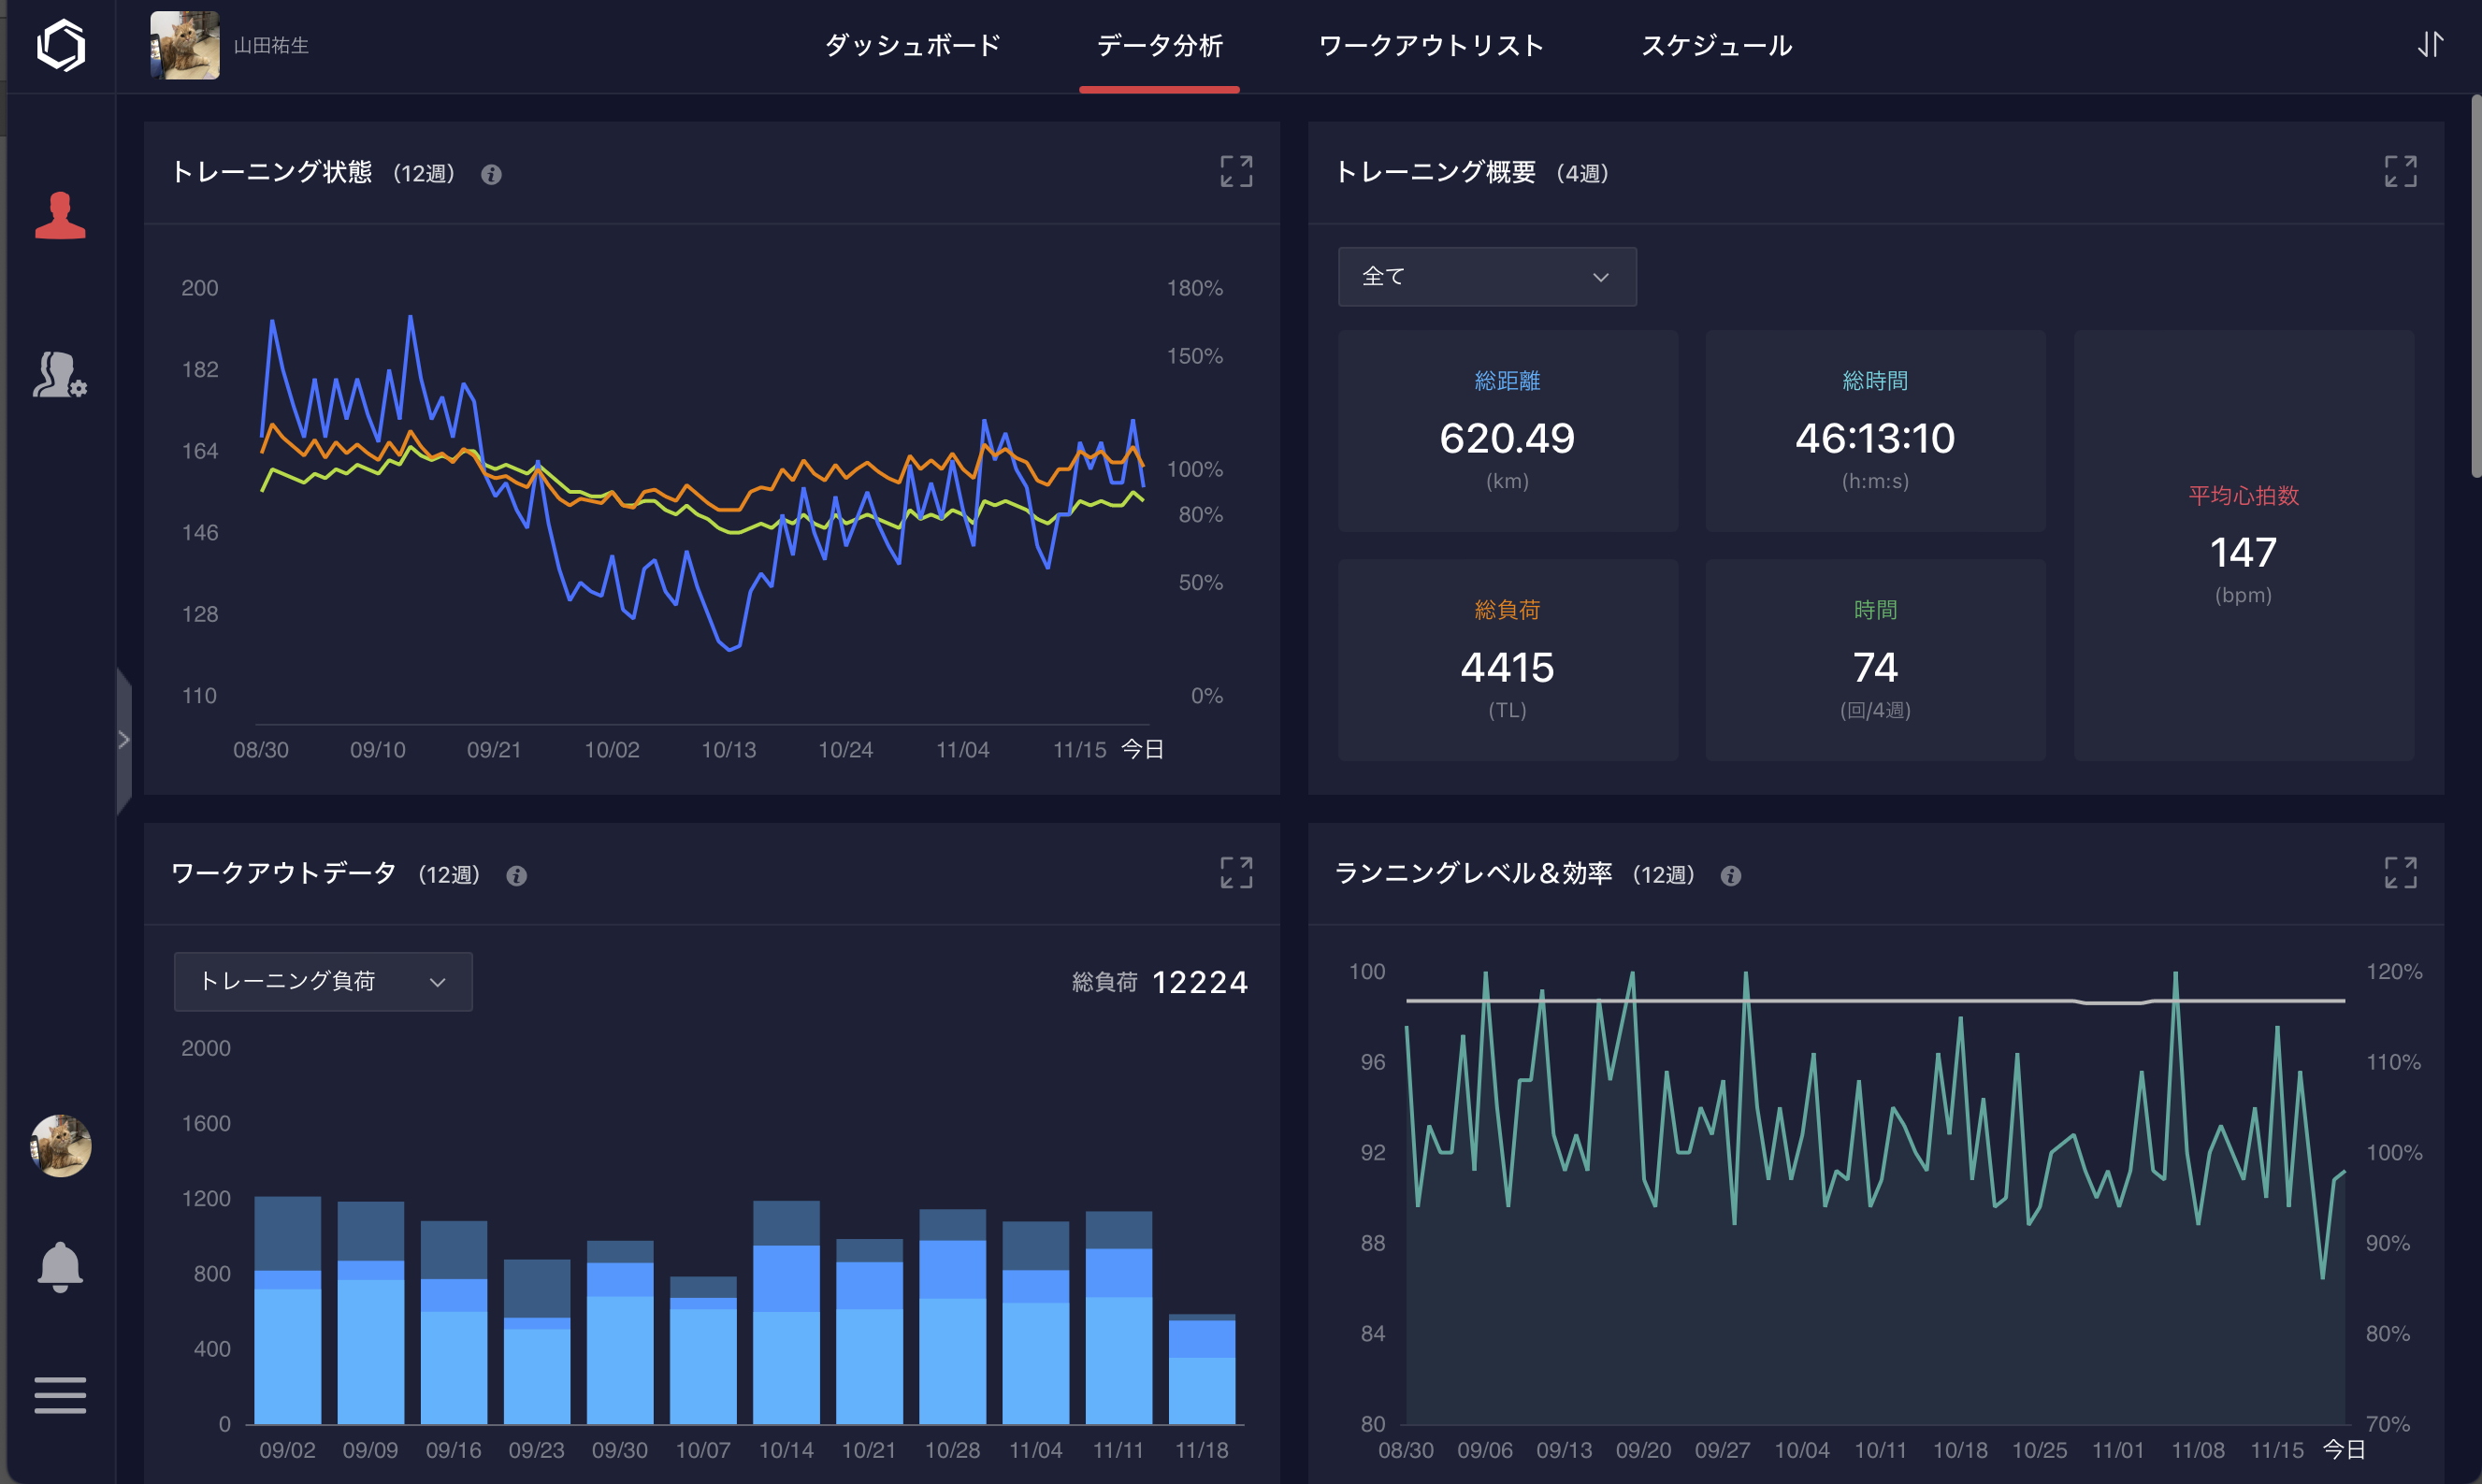The image size is (2482, 1484).
Task: Expand トレーニング状態 chart to fullscreen
Action: [1236, 171]
